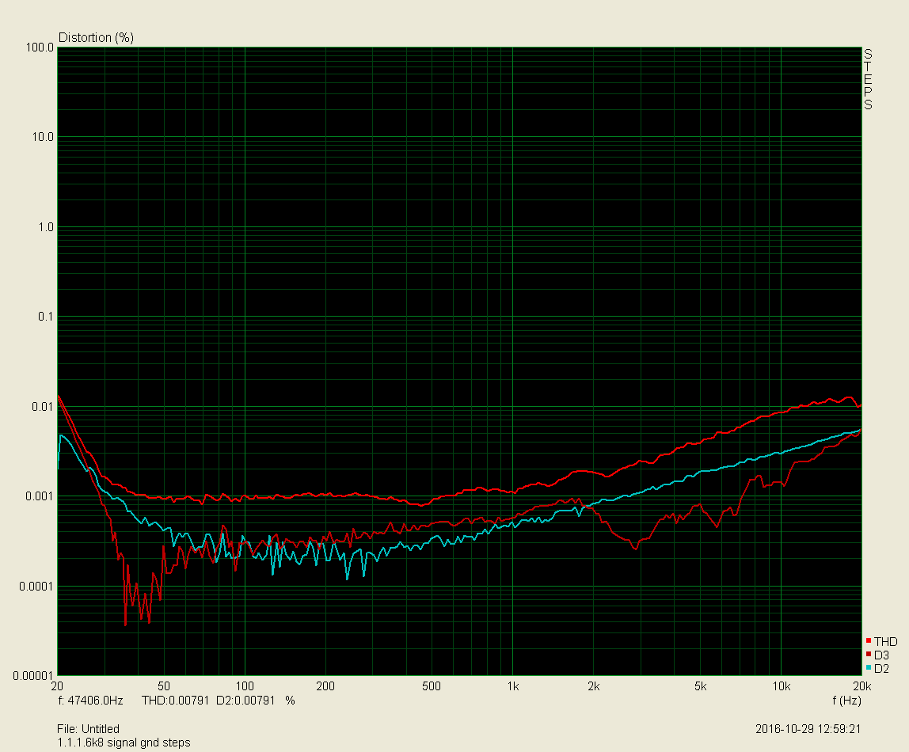The height and width of the screenshot is (752, 909).
Task: Click the Distortion (%) axis title
Action: tap(97, 38)
